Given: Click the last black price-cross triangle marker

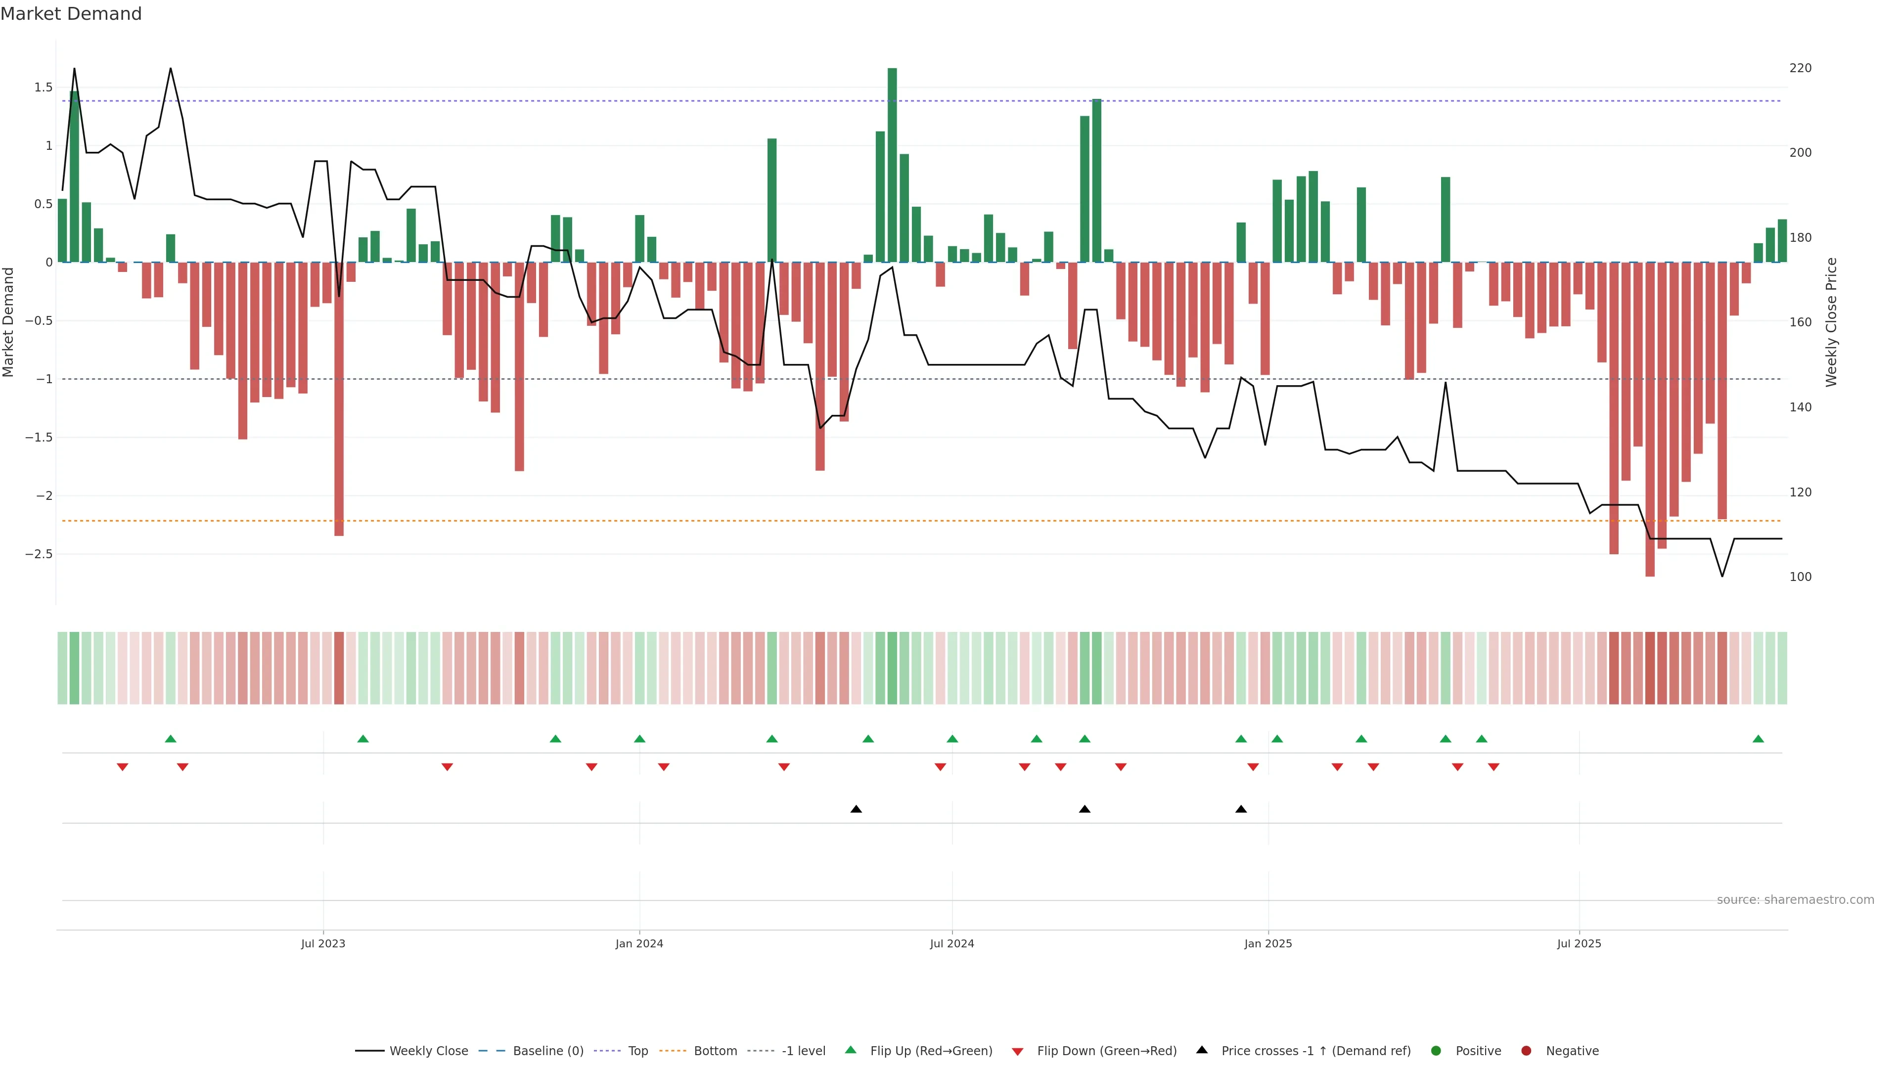Looking at the screenshot, I should click(x=1241, y=809).
